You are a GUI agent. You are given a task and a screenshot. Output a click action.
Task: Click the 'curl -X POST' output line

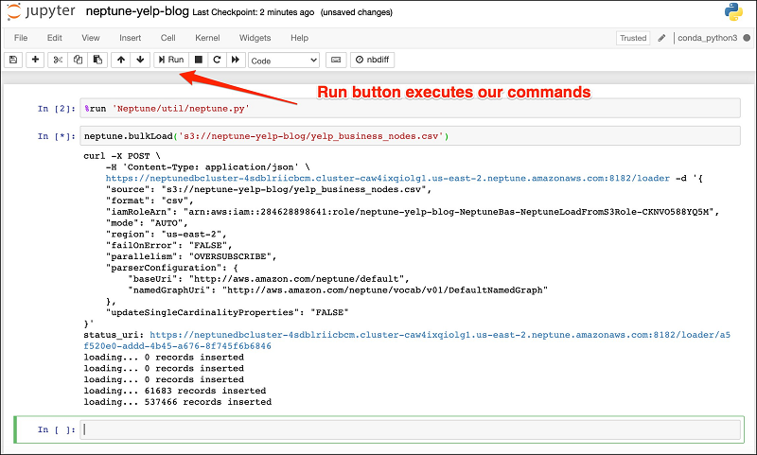122,156
